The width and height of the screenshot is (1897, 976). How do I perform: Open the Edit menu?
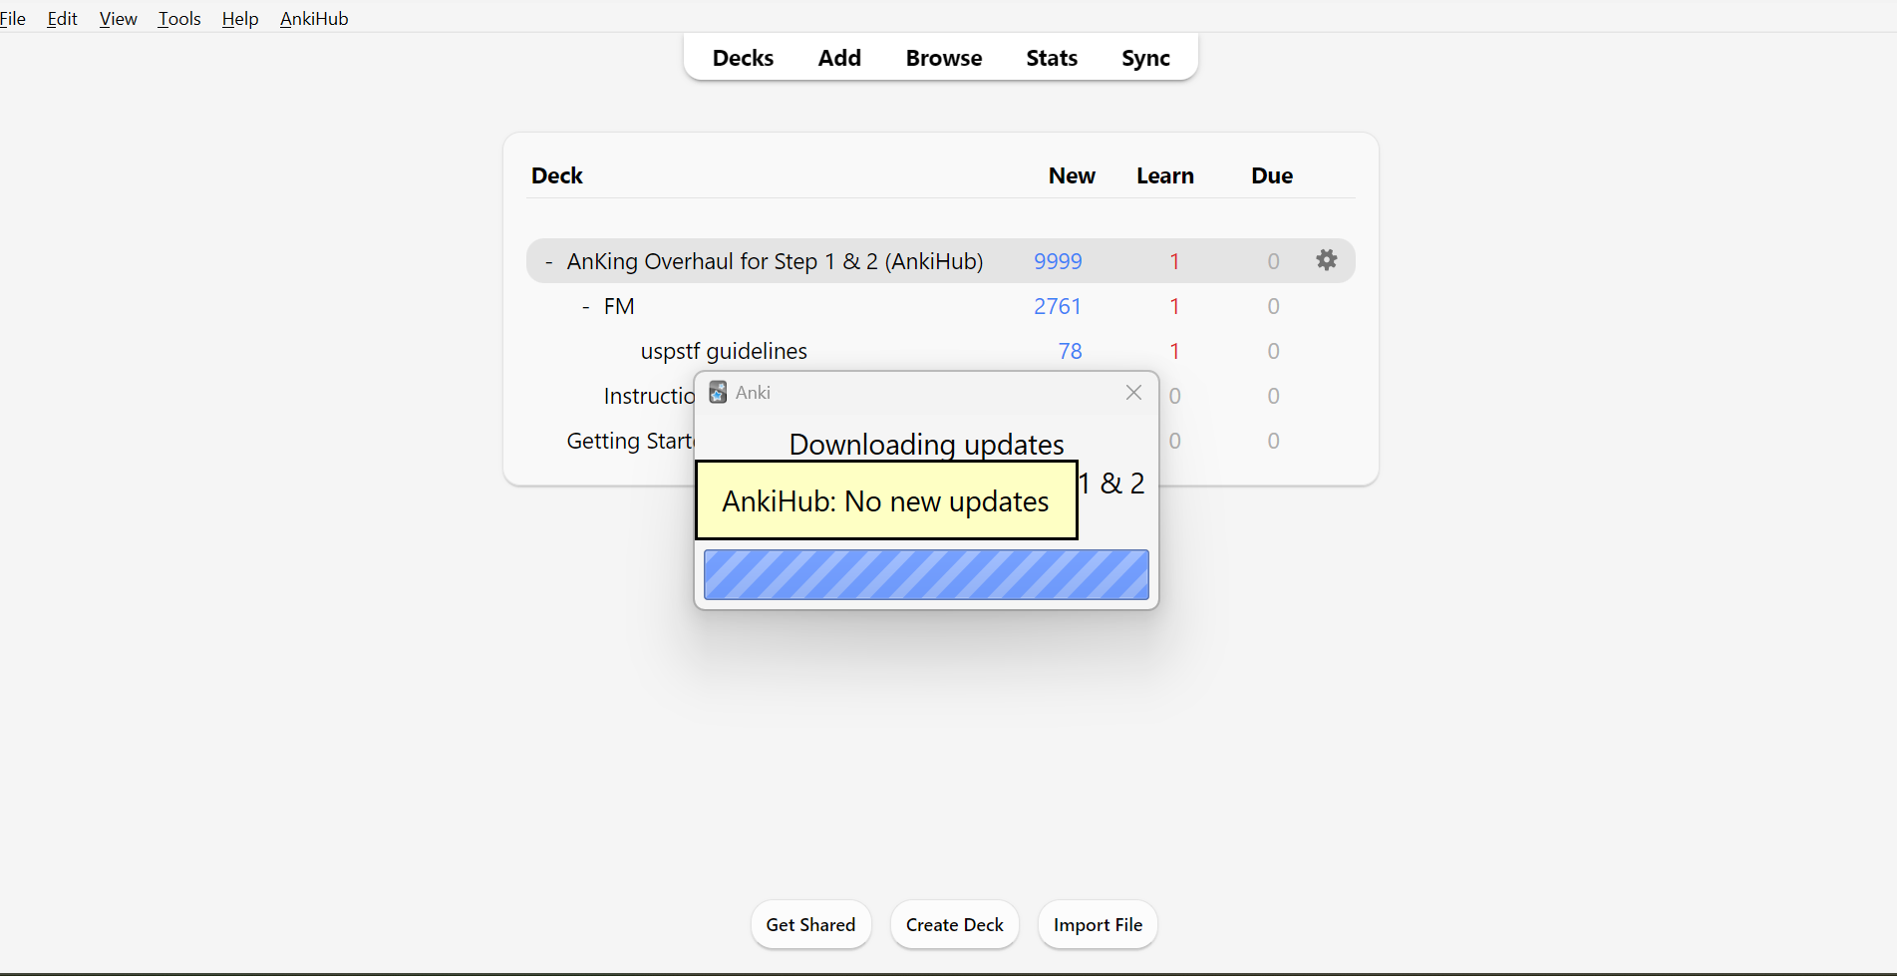[62, 19]
